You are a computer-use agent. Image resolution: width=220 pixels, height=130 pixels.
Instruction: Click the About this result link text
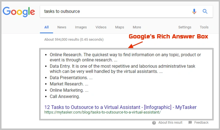pos(170,122)
